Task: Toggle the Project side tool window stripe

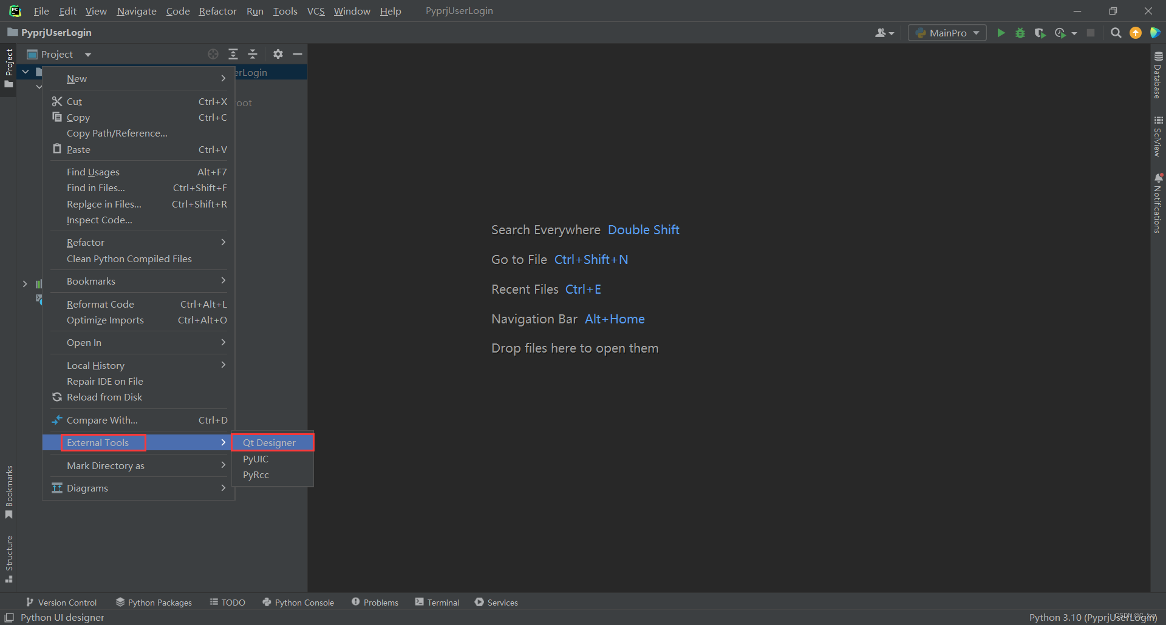Action: pos(9,68)
